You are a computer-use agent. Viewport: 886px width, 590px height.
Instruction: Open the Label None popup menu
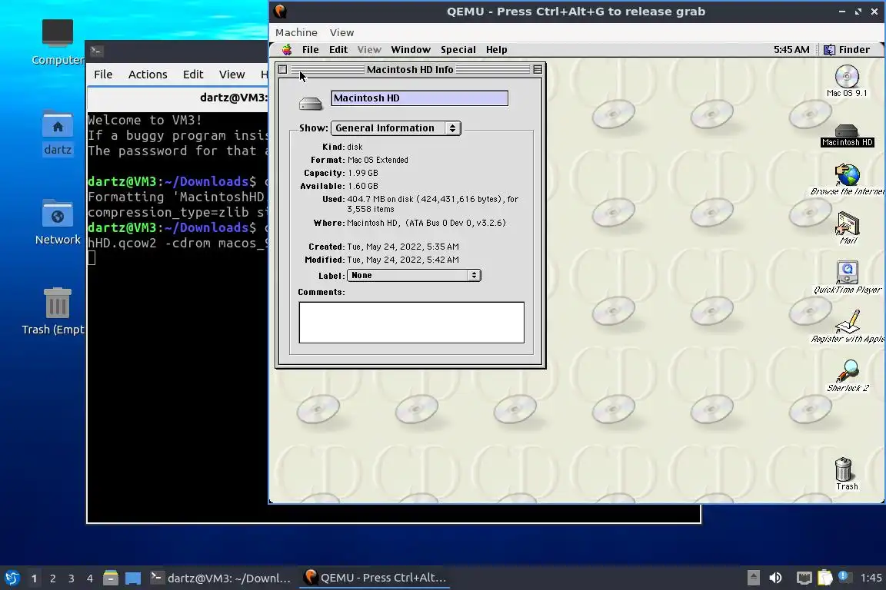(415, 276)
